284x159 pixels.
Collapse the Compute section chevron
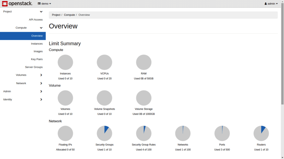41,28
